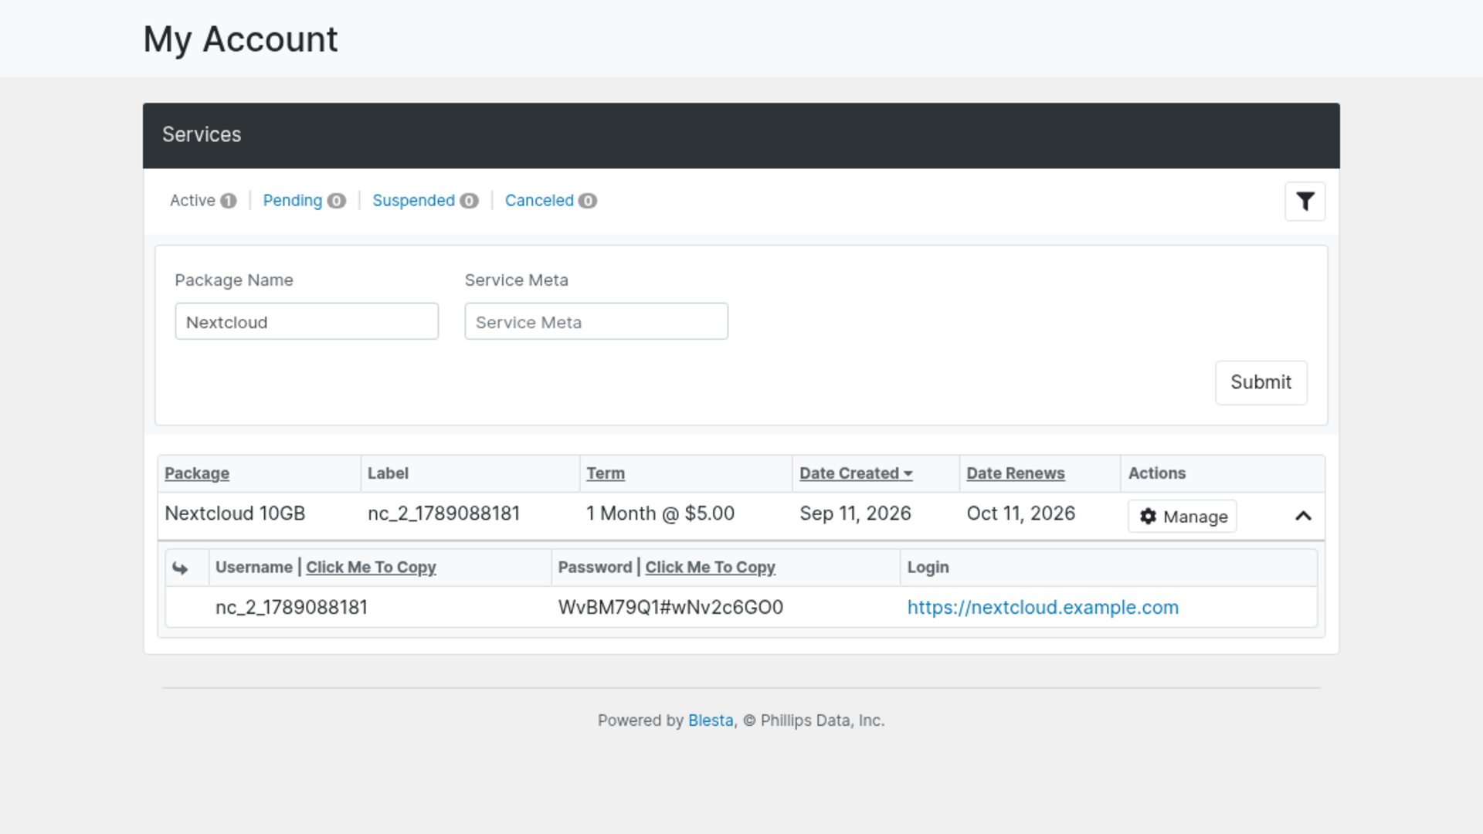Select the label nc_2_1789088181 in service row
This screenshot has height=834, width=1483.
coord(444,514)
